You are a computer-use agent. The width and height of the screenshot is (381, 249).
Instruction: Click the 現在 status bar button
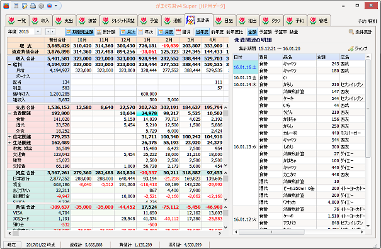click(12, 245)
